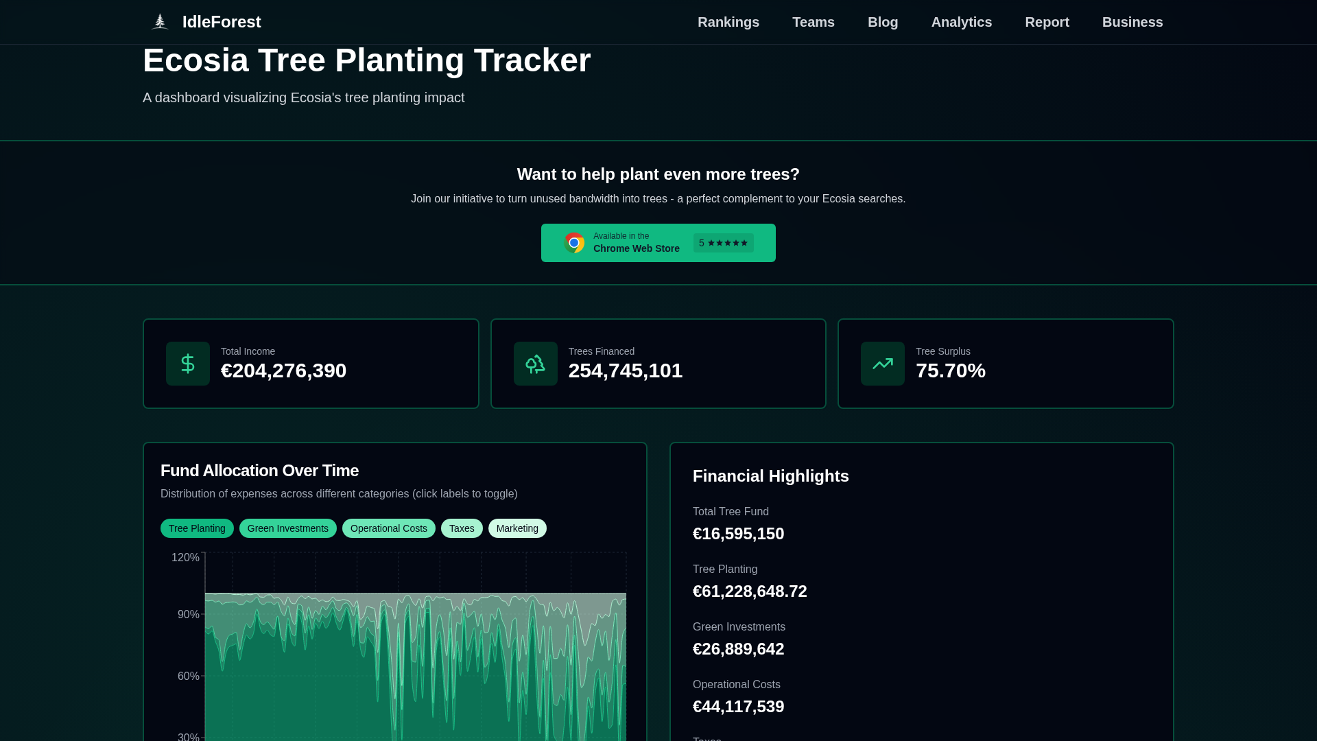Click the trees icon for Trees Financed
This screenshot has width=1317, height=741.
pos(536,364)
